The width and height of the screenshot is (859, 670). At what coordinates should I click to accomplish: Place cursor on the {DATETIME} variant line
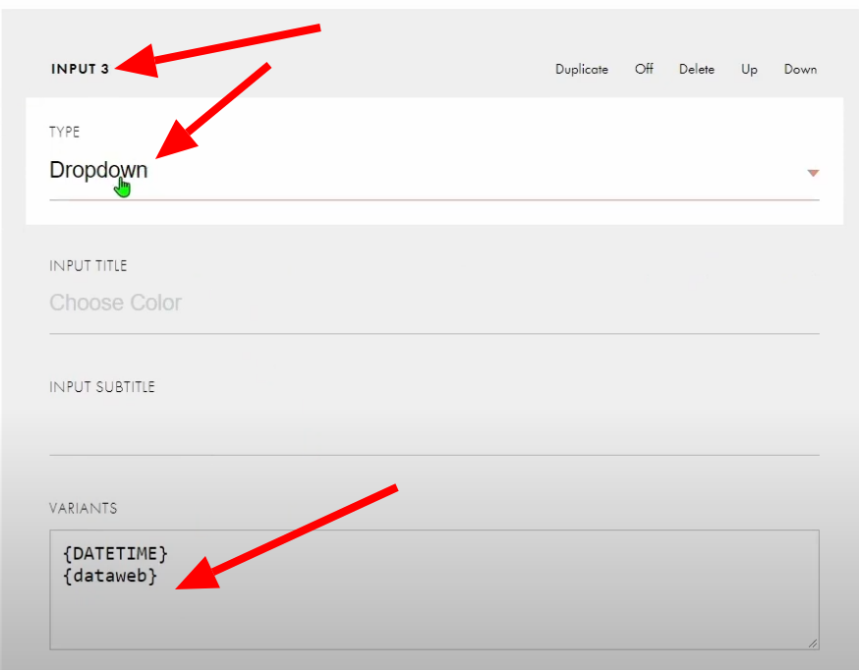pos(115,554)
